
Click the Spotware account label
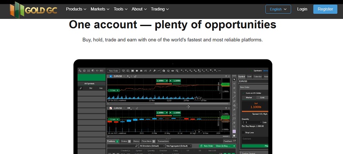258,71
